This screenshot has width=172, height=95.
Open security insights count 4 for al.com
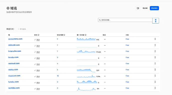58,64
